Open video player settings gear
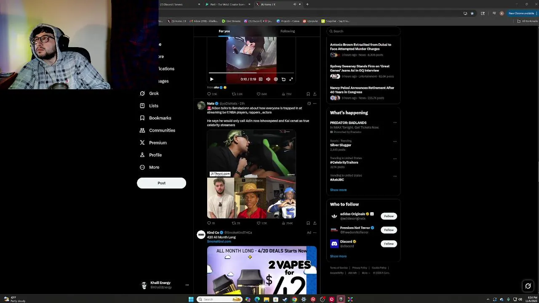This screenshot has height=303, width=539. coord(276,79)
